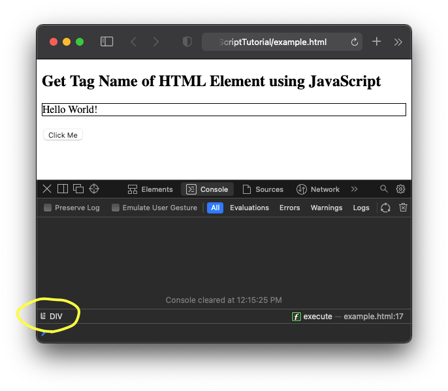The height and width of the screenshot is (391, 448).
Task: Enable Emulate User Gesture checkbox
Action: (x=116, y=208)
